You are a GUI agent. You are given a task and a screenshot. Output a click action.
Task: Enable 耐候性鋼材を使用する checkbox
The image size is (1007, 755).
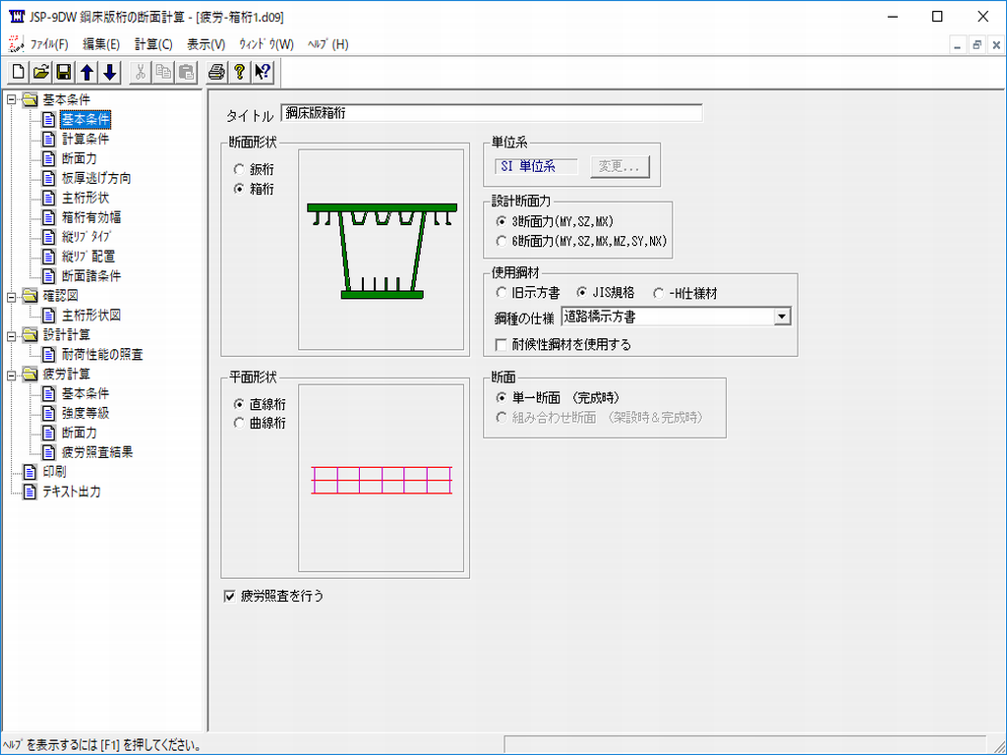[x=503, y=344]
